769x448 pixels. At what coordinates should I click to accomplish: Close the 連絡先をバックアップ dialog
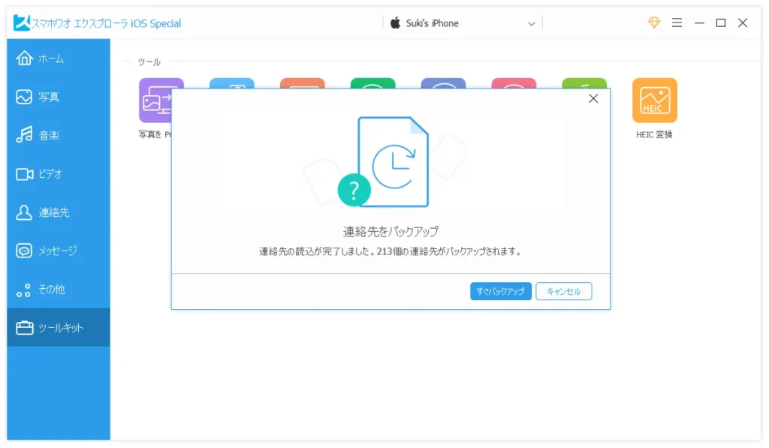point(593,99)
